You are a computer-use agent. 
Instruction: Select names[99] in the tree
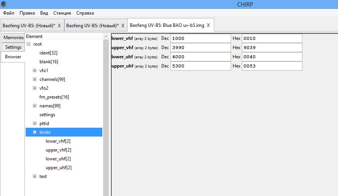coord(50,106)
